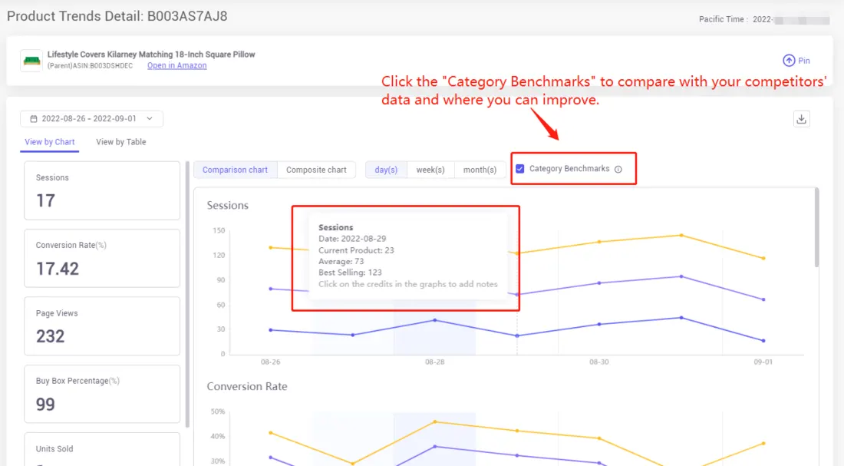Click the Comparison chart option
This screenshot has width=844, height=466.
tap(235, 169)
